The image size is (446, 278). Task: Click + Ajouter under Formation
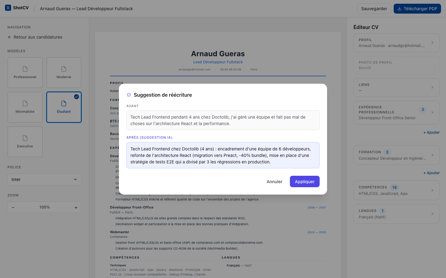coord(431,173)
